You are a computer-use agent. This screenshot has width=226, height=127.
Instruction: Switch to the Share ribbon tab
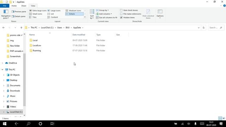coord(24,6)
